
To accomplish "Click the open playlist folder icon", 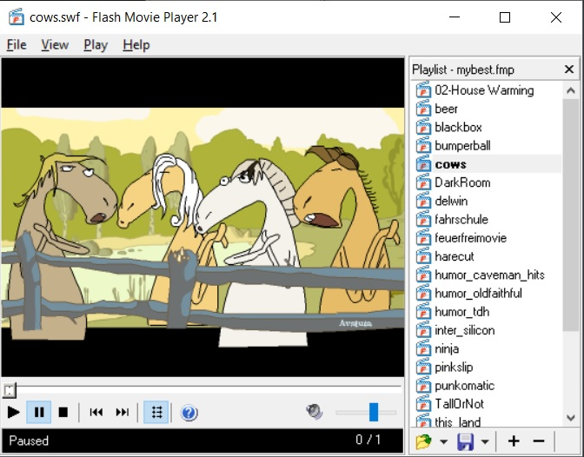I will coord(423,441).
